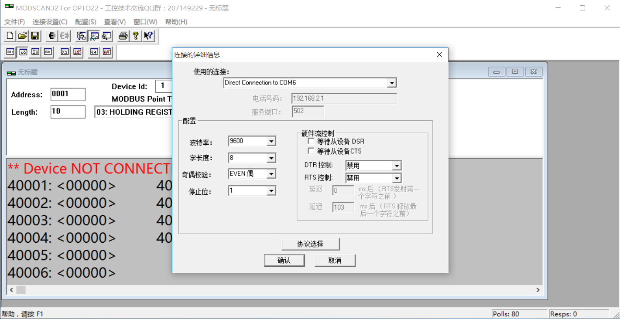Expand the 波特率 baud rate dropdown
The width and height of the screenshot is (620, 319).
271,141
